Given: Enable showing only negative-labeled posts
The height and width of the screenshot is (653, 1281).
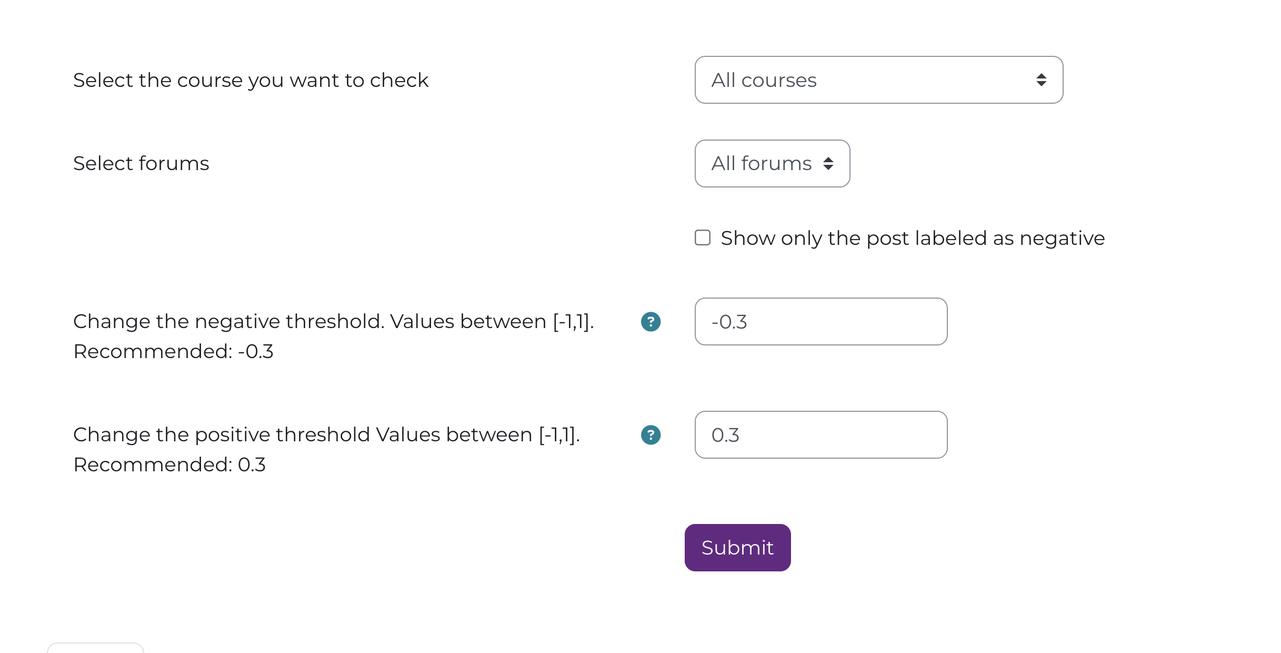Looking at the screenshot, I should pyautogui.click(x=703, y=238).
